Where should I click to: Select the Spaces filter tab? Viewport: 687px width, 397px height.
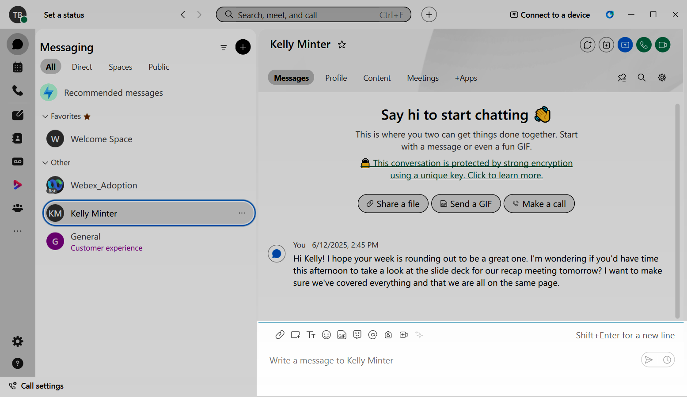coord(121,67)
